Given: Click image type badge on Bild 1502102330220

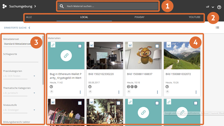Looking at the screenshot, I should (x=92, y=45).
